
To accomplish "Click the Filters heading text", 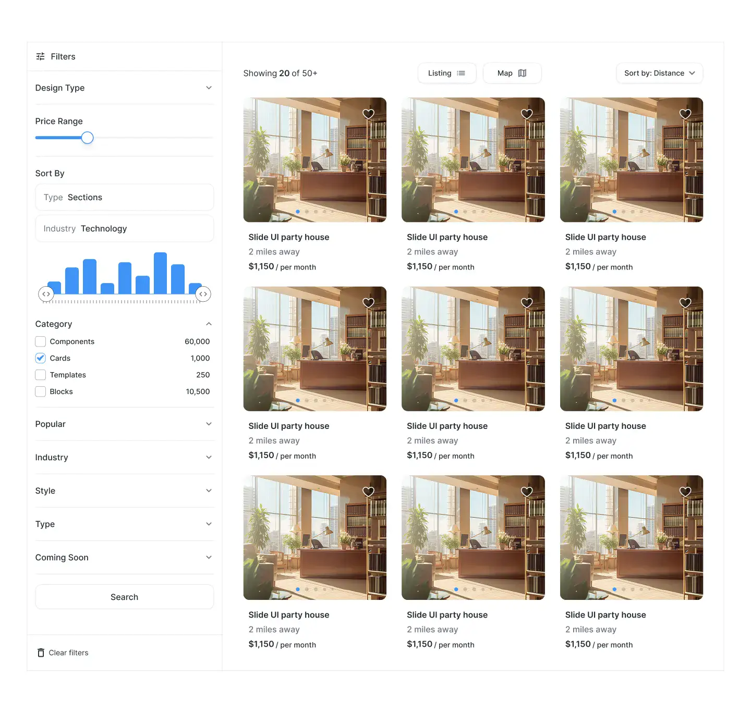I will 63,56.
